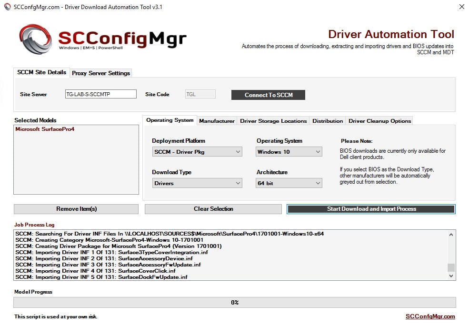Click log line Creating Driver Package for Microsoft
Screen dimensions: 469x325
point(119,246)
